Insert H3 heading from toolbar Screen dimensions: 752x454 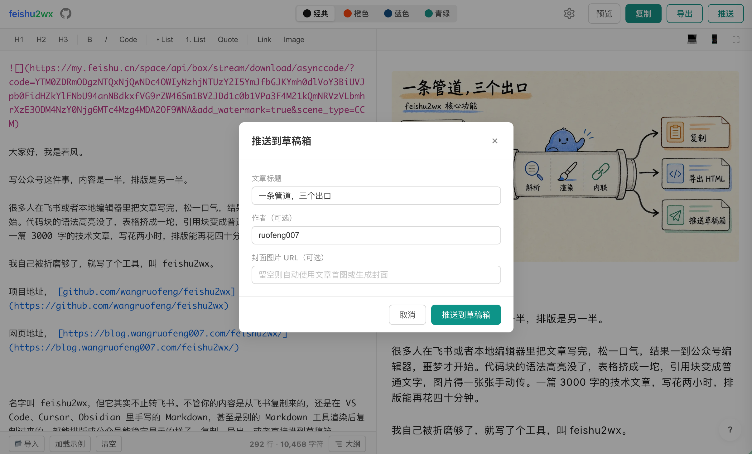63,40
